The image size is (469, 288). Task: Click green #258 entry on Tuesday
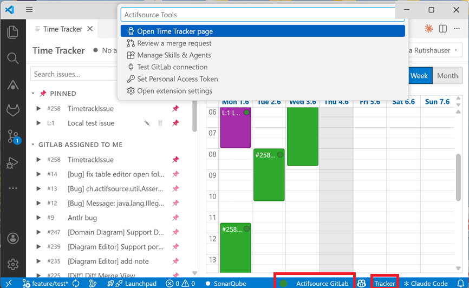click(x=269, y=175)
